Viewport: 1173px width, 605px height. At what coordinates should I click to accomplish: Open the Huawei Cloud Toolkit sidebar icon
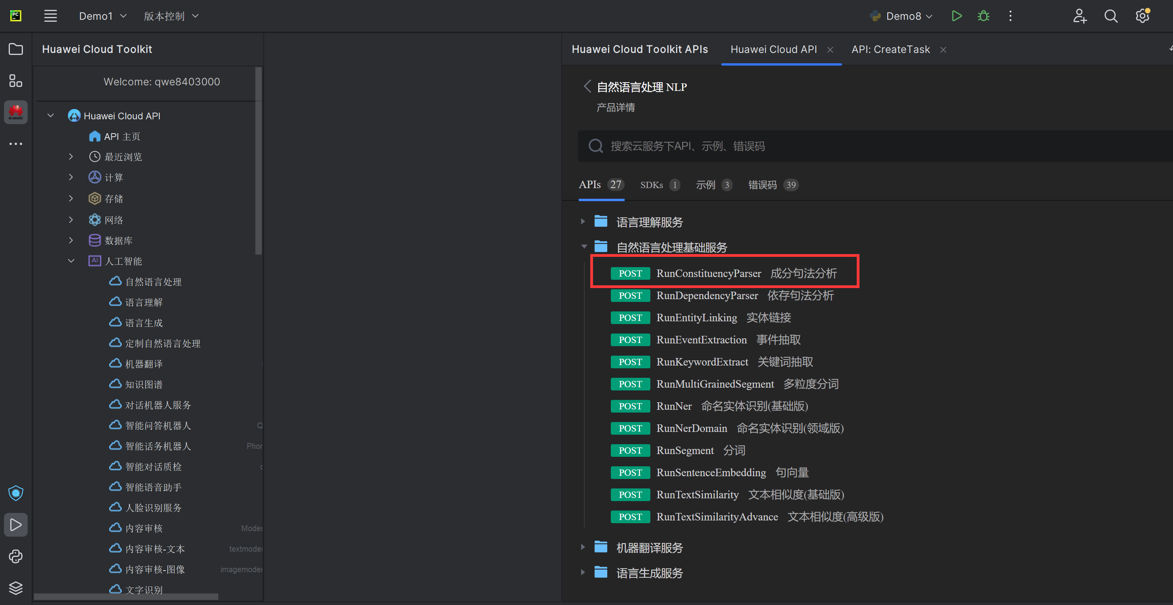15,112
